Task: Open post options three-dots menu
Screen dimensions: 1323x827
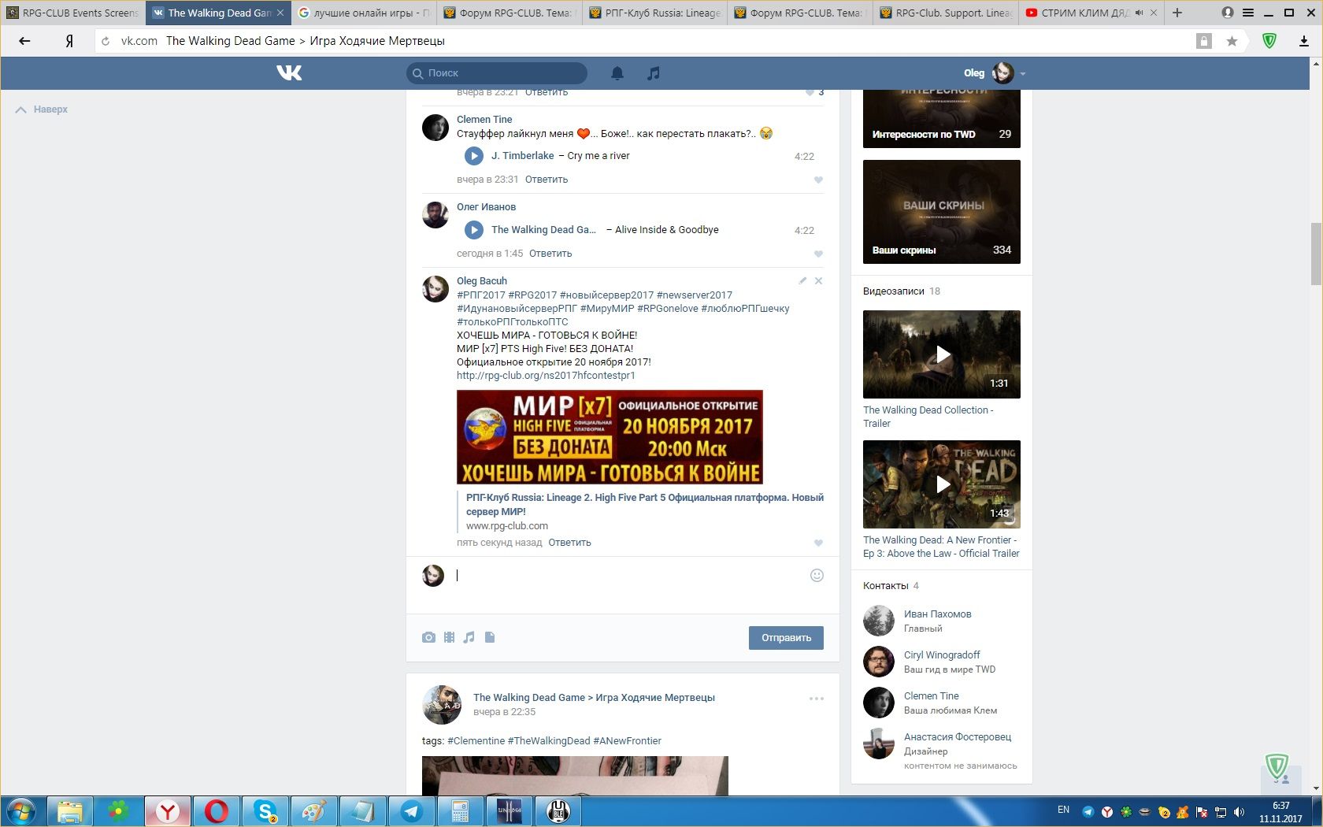Action: click(817, 699)
